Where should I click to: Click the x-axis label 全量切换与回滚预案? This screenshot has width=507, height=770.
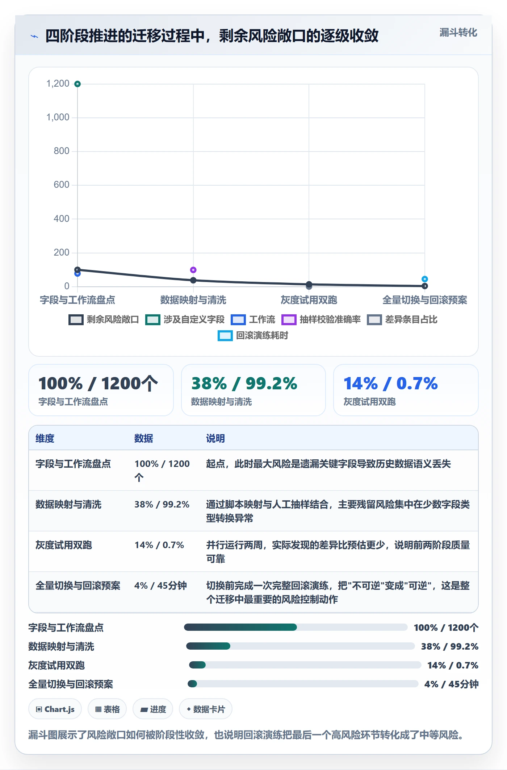pyautogui.click(x=425, y=300)
